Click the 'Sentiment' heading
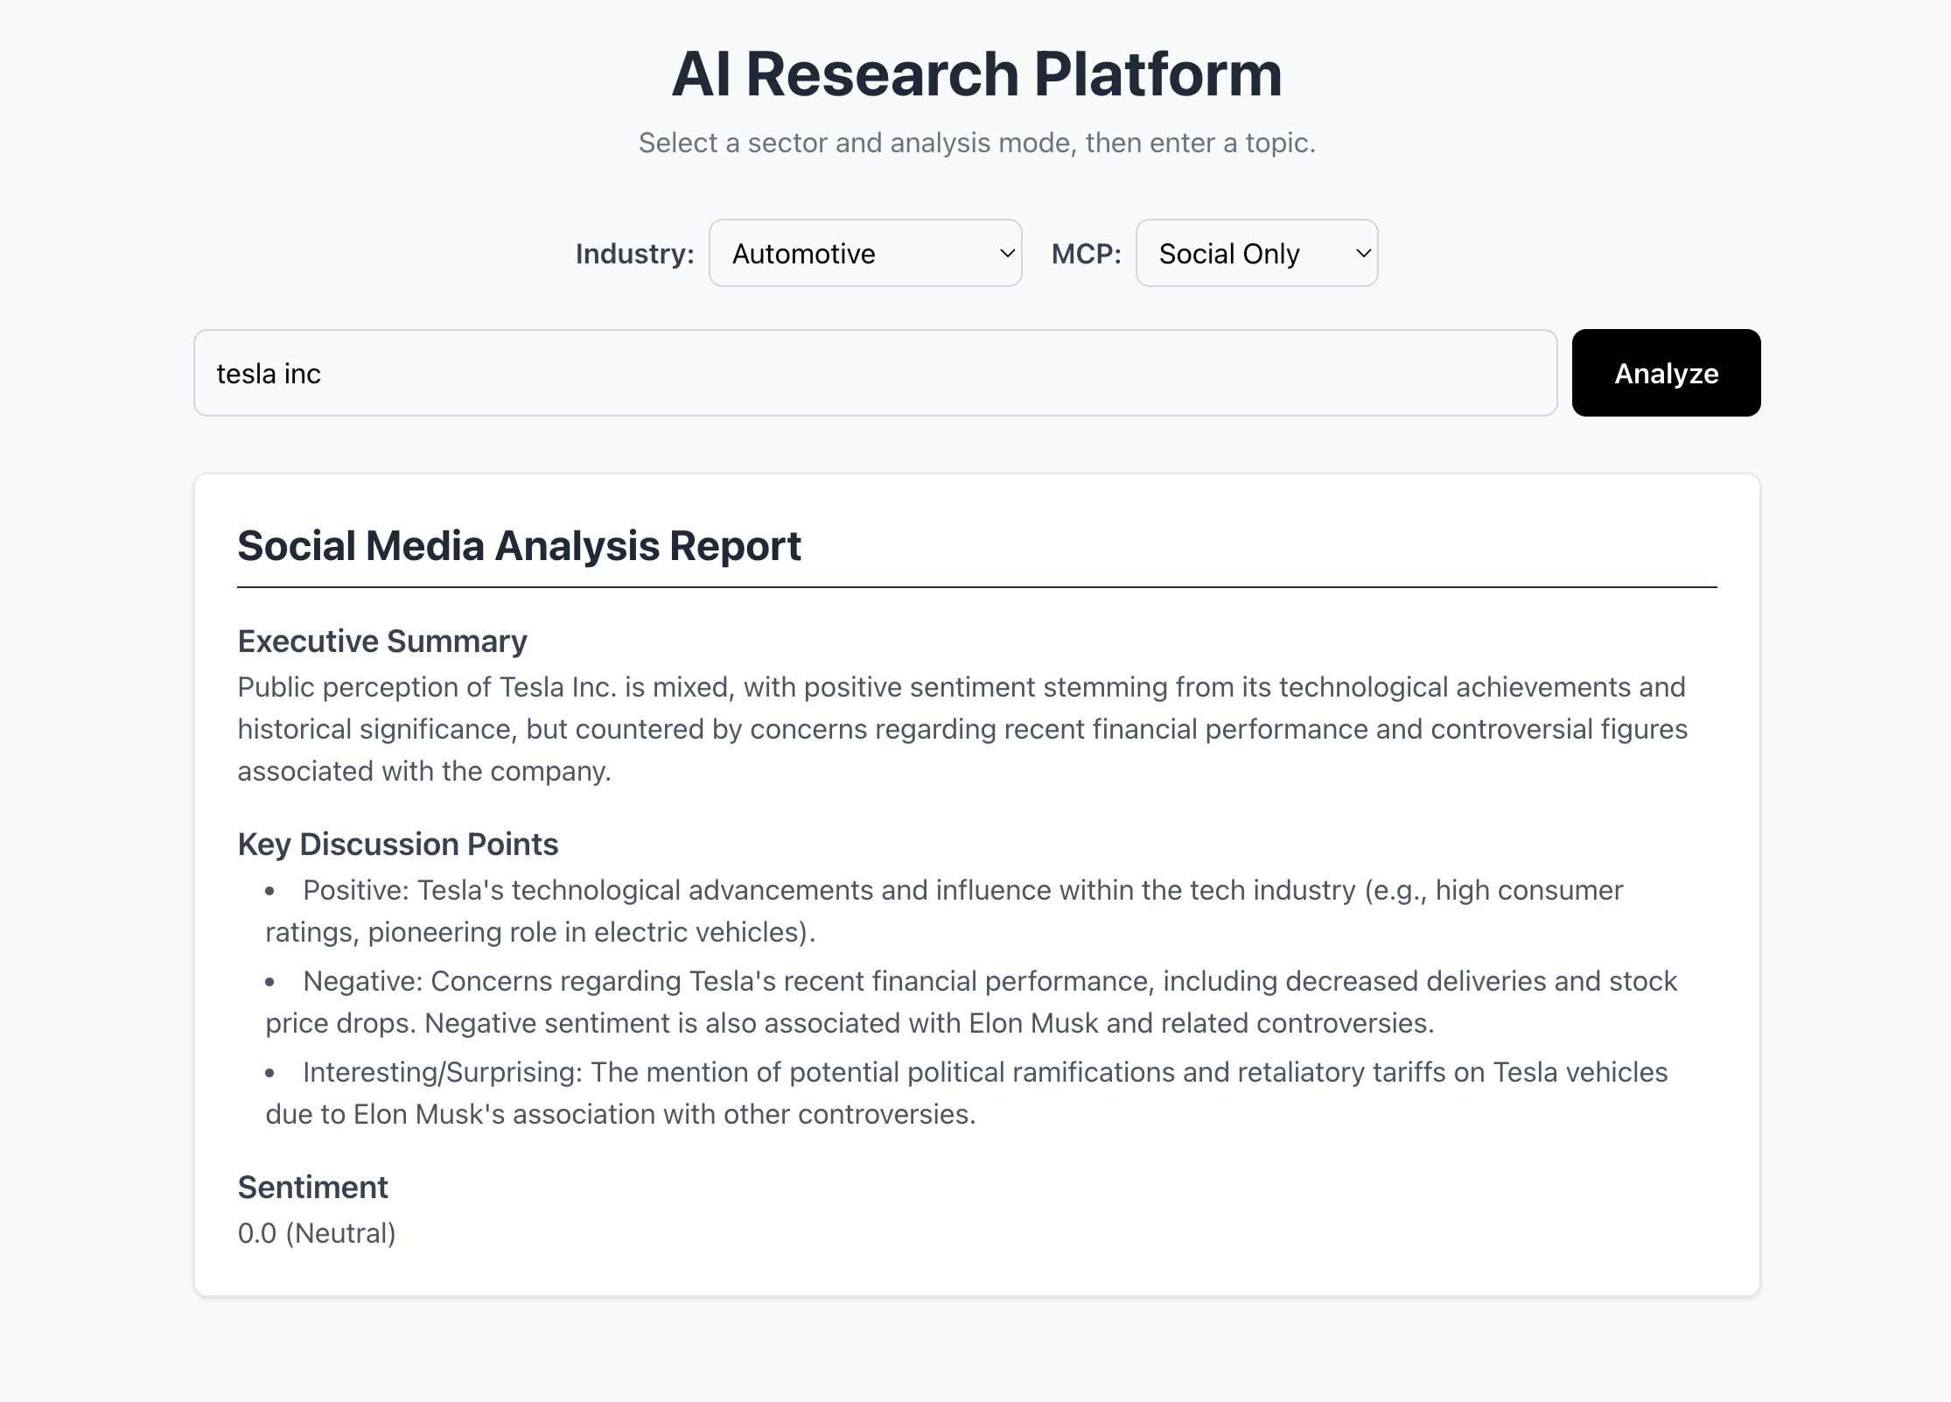1951x1402 pixels. 312,1187
